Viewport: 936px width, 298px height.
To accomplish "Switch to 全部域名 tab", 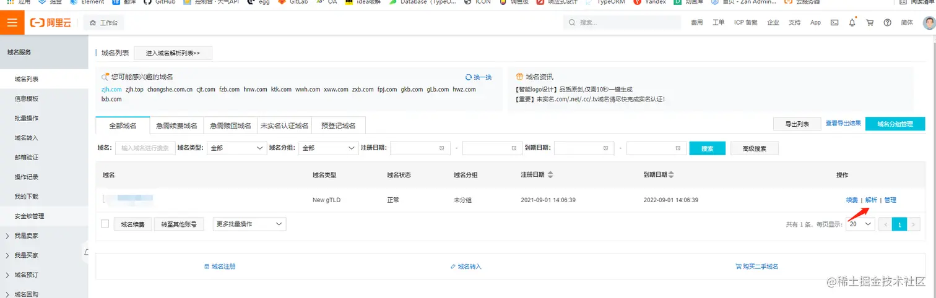I will [x=123, y=126].
